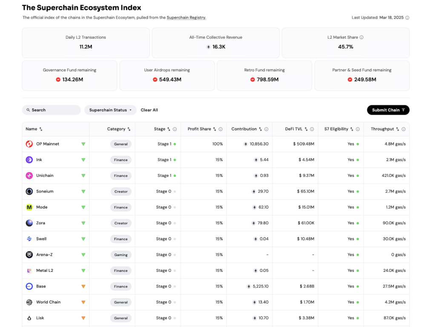Focus the Search input field
Viewport: 436px width, 327px height.
coord(52,110)
